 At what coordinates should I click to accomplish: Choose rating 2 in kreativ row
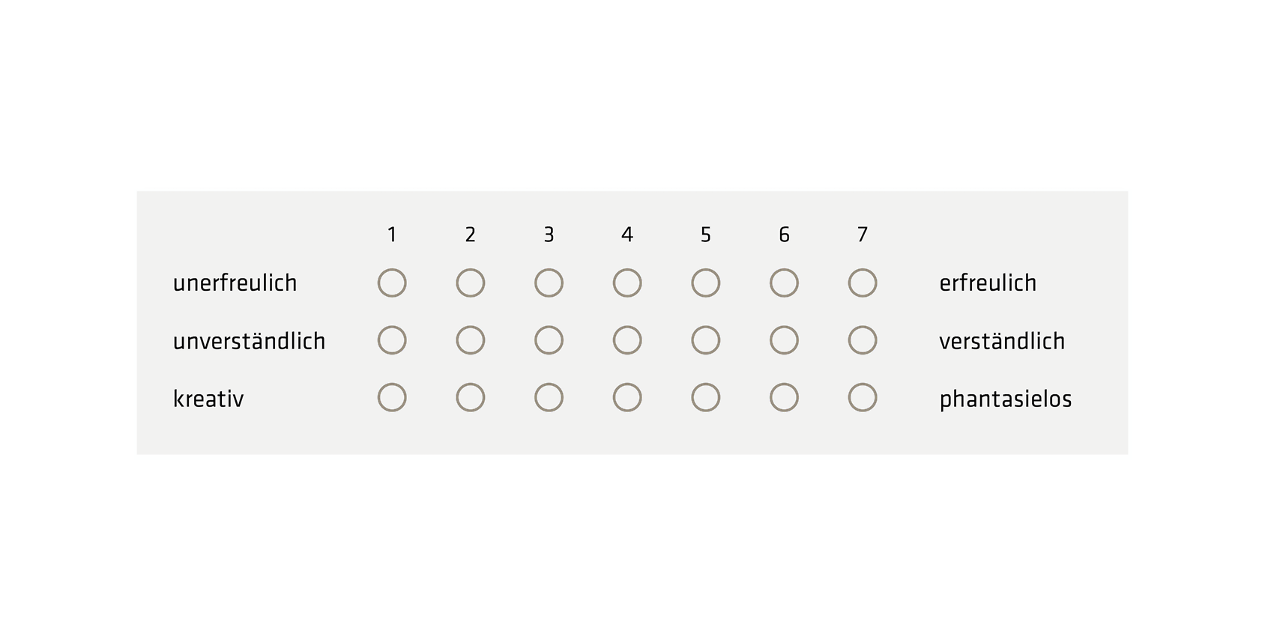click(471, 397)
